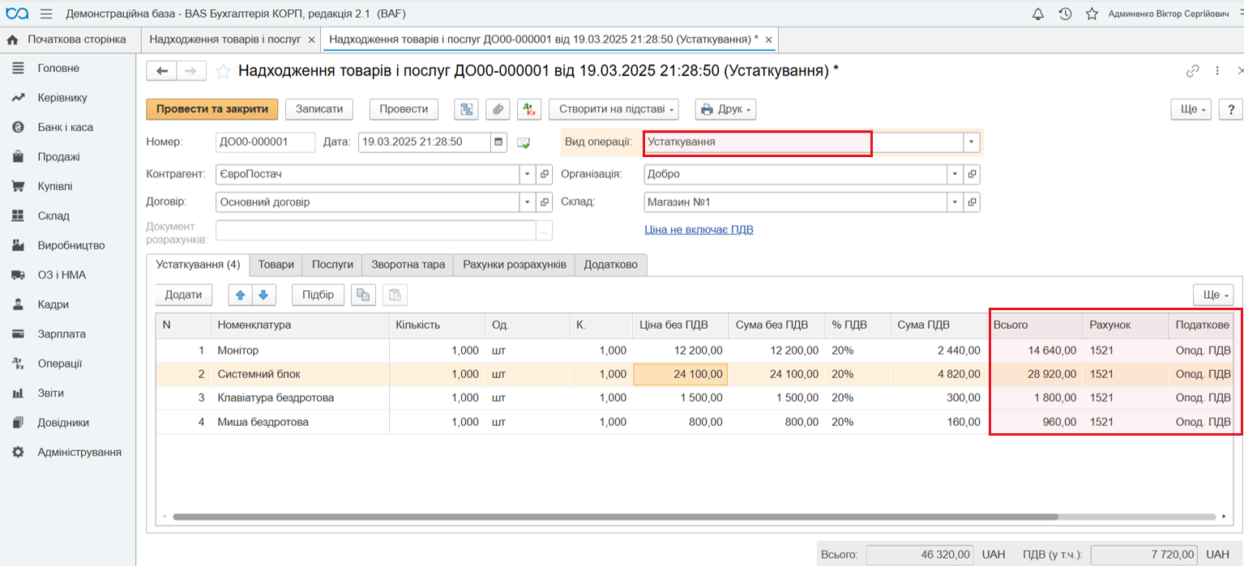
Task: Click the Провести button
Action: (x=404, y=109)
